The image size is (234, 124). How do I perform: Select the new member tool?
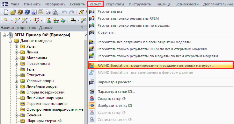pos(25,20)
